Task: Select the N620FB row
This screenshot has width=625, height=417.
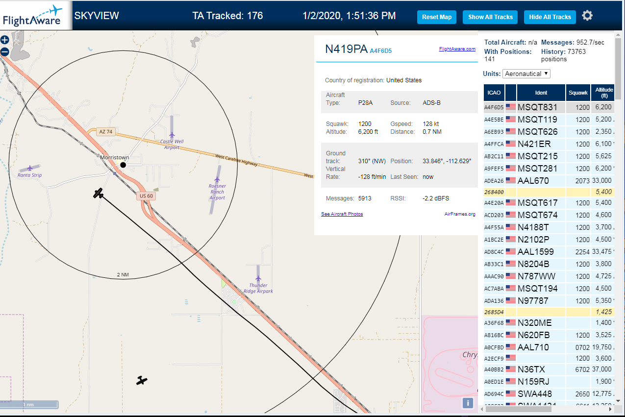Action: [x=549, y=335]
